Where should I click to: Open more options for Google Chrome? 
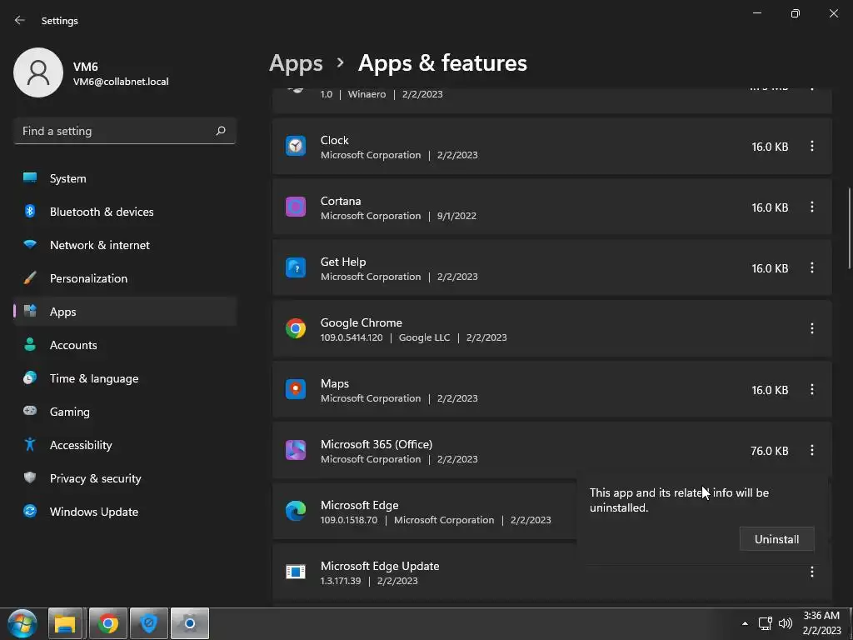[811, 328]
